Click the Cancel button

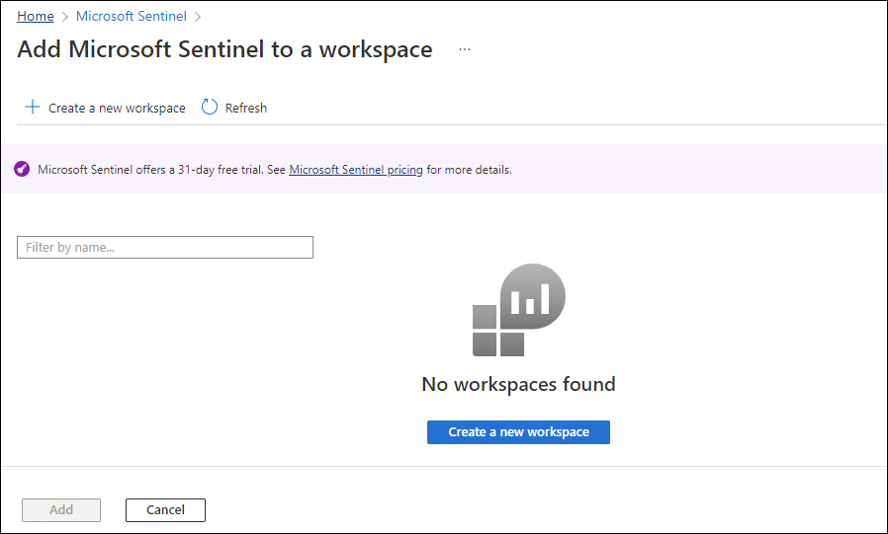(x=165, y=509)
